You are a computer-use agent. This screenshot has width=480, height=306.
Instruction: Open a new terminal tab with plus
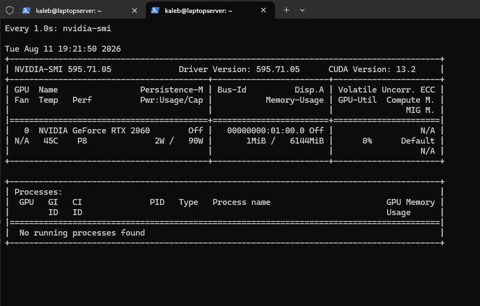pos(286,10)
